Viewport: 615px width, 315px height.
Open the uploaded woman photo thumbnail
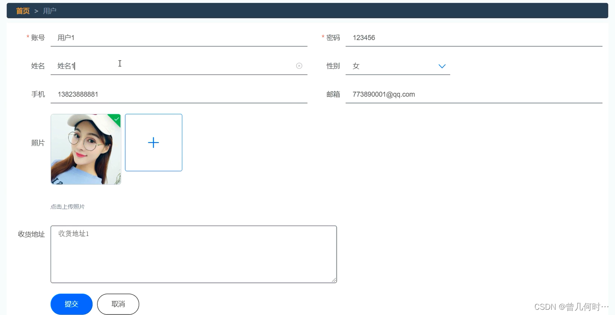pos(86,149)
